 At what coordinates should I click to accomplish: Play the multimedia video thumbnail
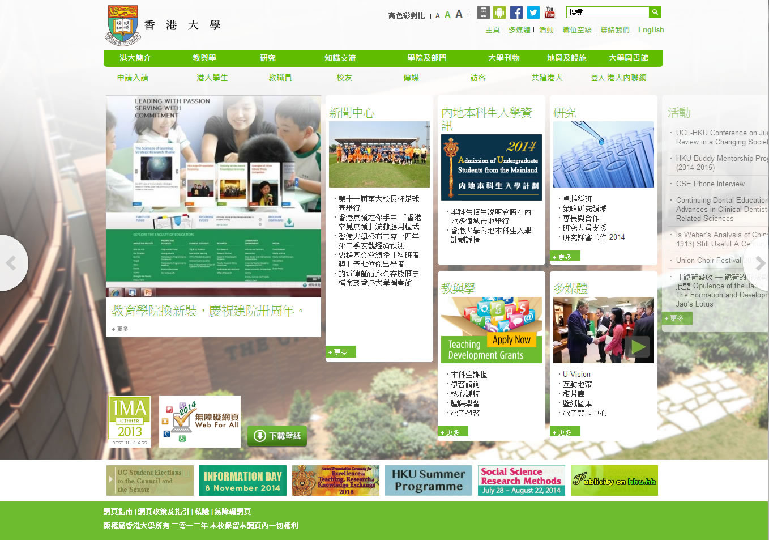639,346
